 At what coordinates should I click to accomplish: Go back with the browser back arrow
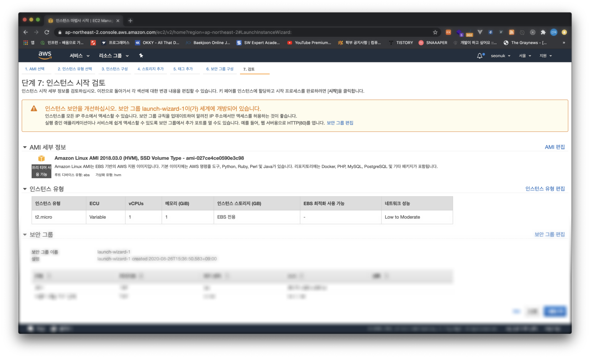26,32
